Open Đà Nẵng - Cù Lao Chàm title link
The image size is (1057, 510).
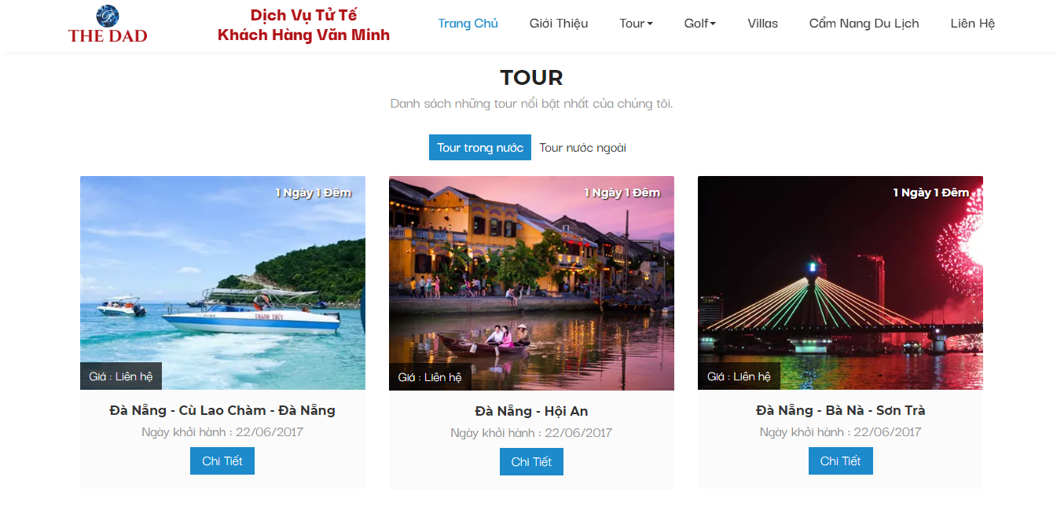tap(222, 410)
